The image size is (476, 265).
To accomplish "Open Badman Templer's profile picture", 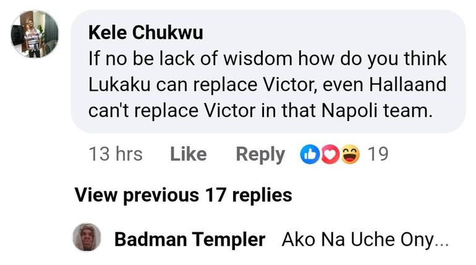I will (87, 238).
